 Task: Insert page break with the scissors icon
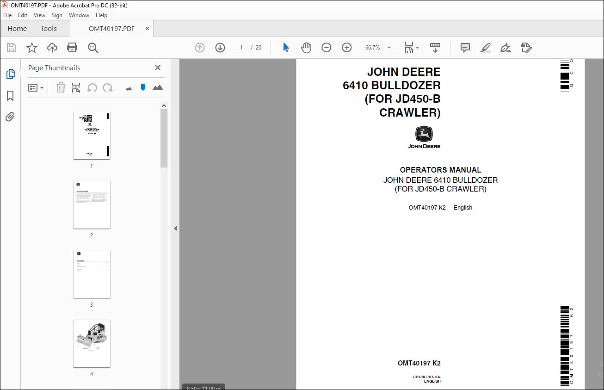[x=76, y=87]
